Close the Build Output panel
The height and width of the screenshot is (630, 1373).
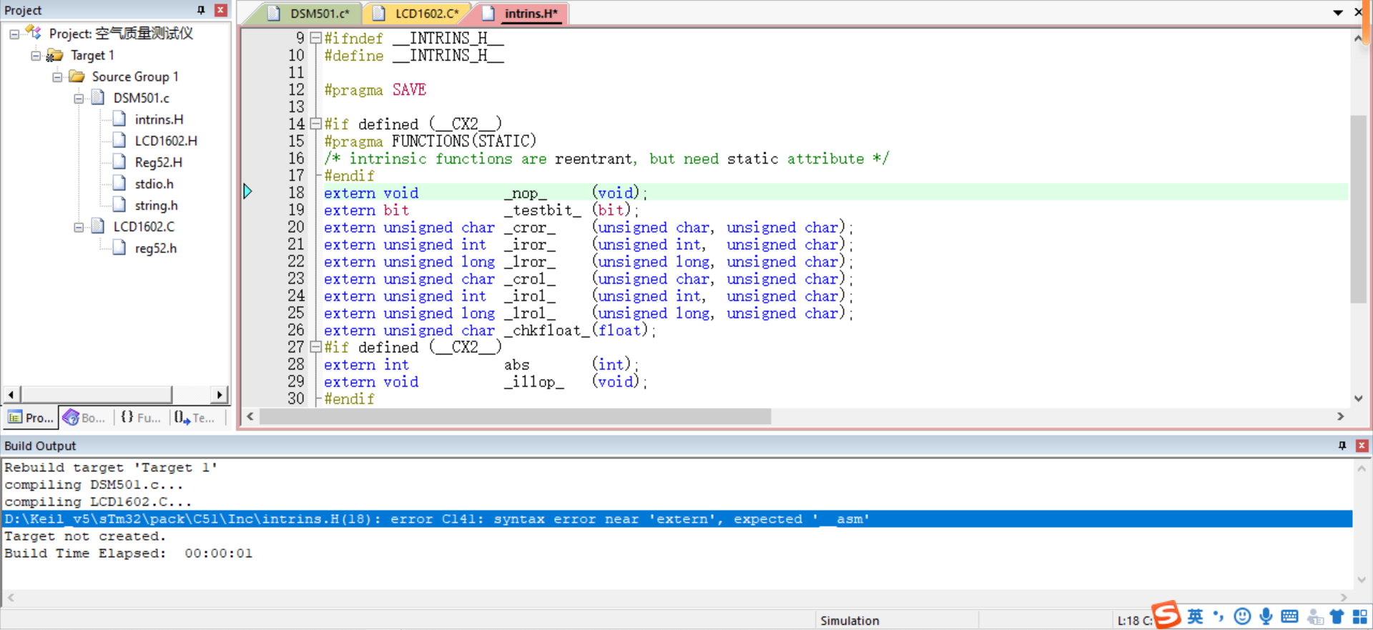[1362, 446]
